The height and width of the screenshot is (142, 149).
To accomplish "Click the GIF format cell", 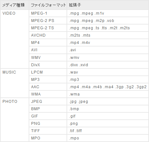I will tap(48, 116).
